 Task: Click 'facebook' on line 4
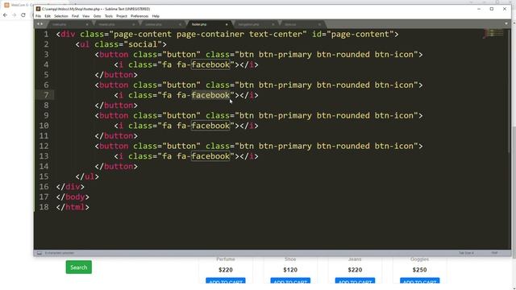pos(210,64)
